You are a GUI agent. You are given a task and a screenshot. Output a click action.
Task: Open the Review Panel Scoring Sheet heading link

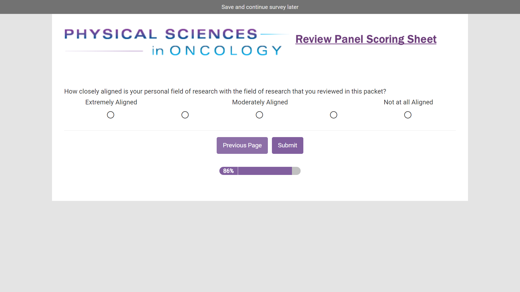[x=366, y=39]
